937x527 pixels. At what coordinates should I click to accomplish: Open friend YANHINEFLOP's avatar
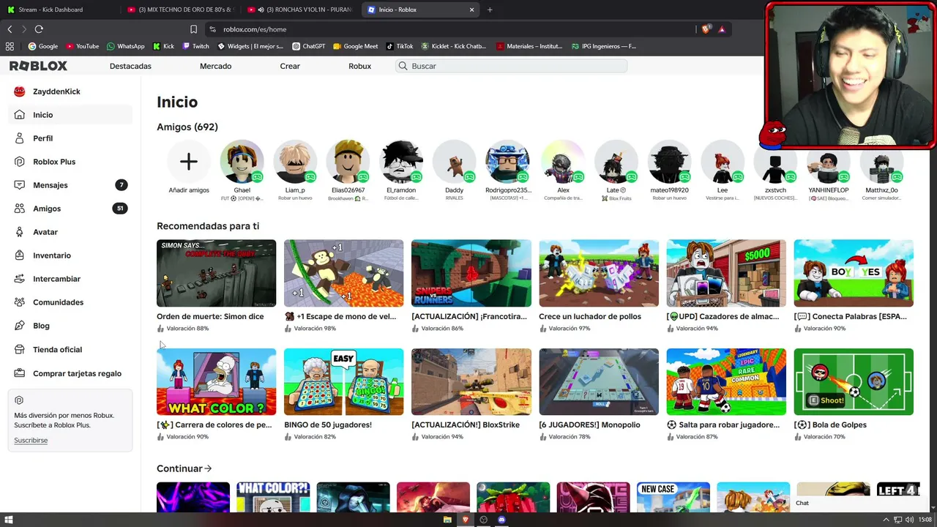pyautogui.click(x=829, y=162)
